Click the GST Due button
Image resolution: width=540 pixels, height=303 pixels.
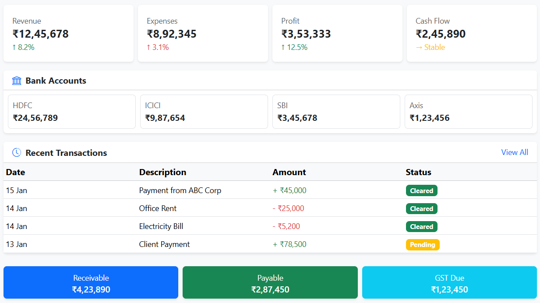(449, 282)
